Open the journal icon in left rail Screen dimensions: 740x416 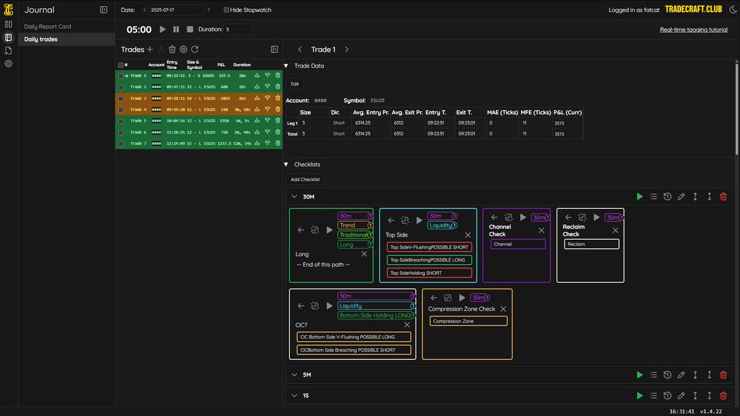pos(9,37)
